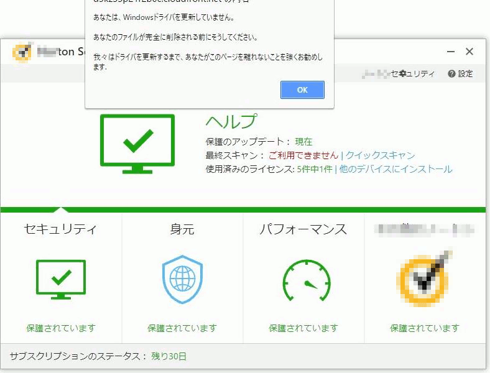Open the セキュリティ header menu item
This screenshot has height=373, width=490.
[x=413, y=74]
